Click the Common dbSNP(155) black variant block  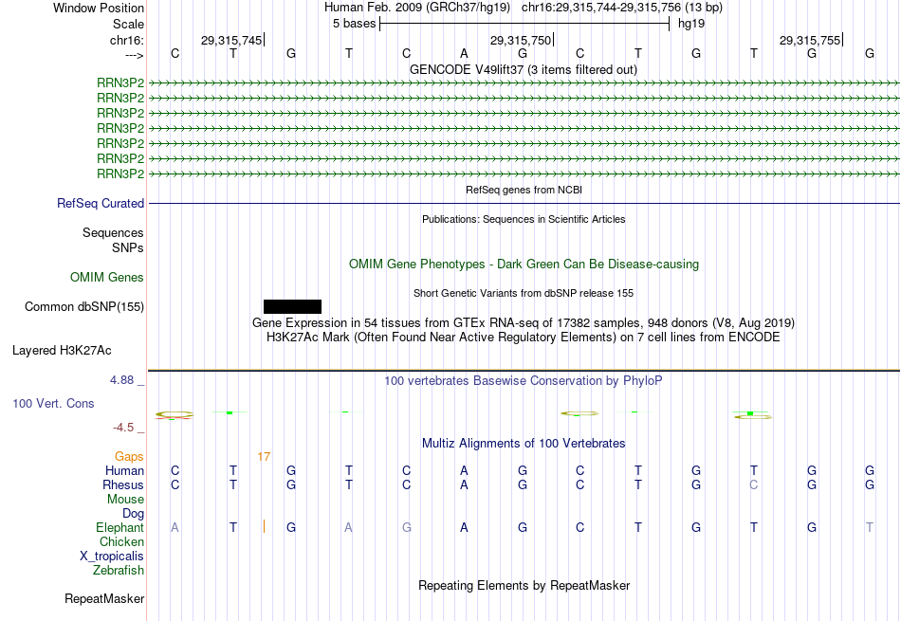[292, 307]
